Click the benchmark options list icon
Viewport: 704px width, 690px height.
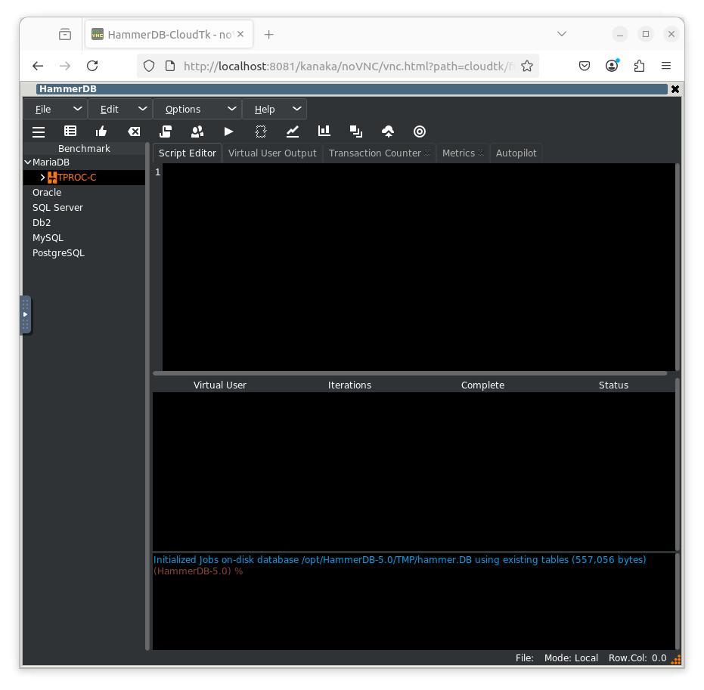pyautogui.click(x=70, y=132)
